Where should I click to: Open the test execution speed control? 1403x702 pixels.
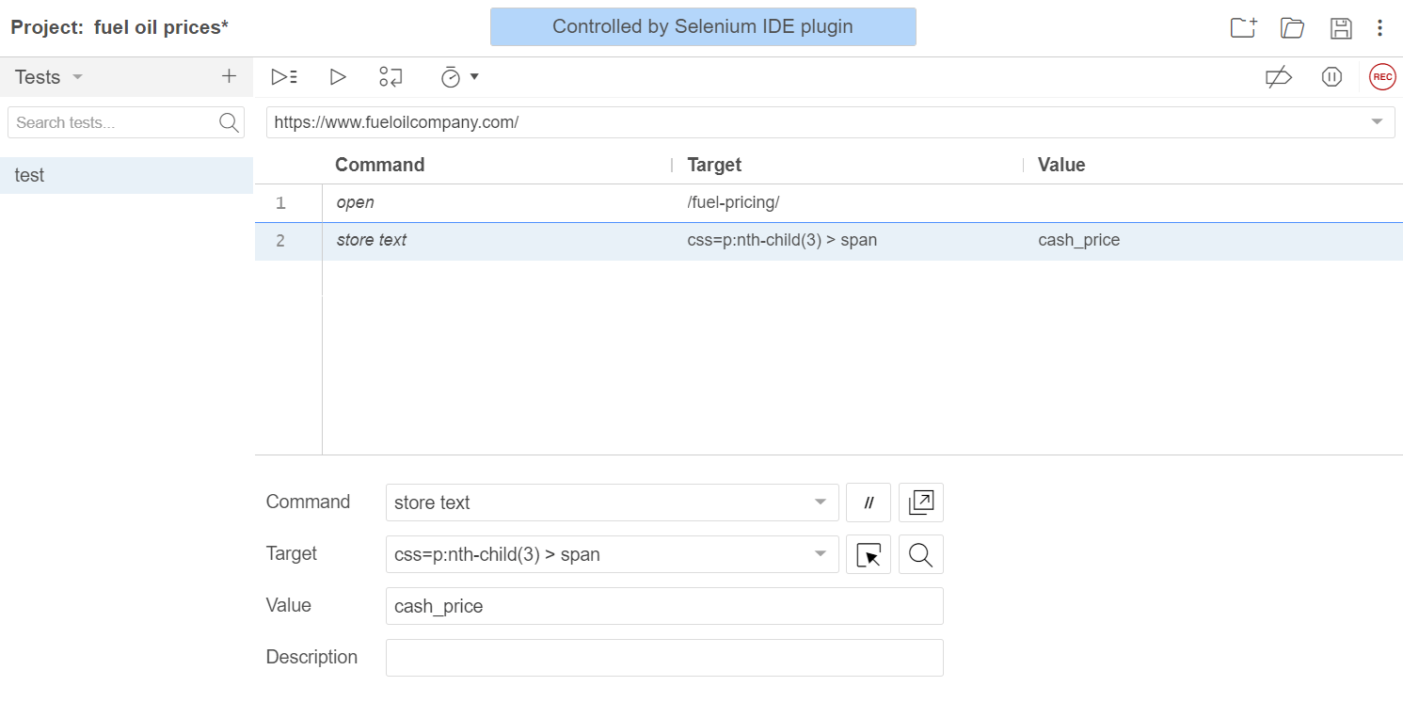(x=459, y=77)
